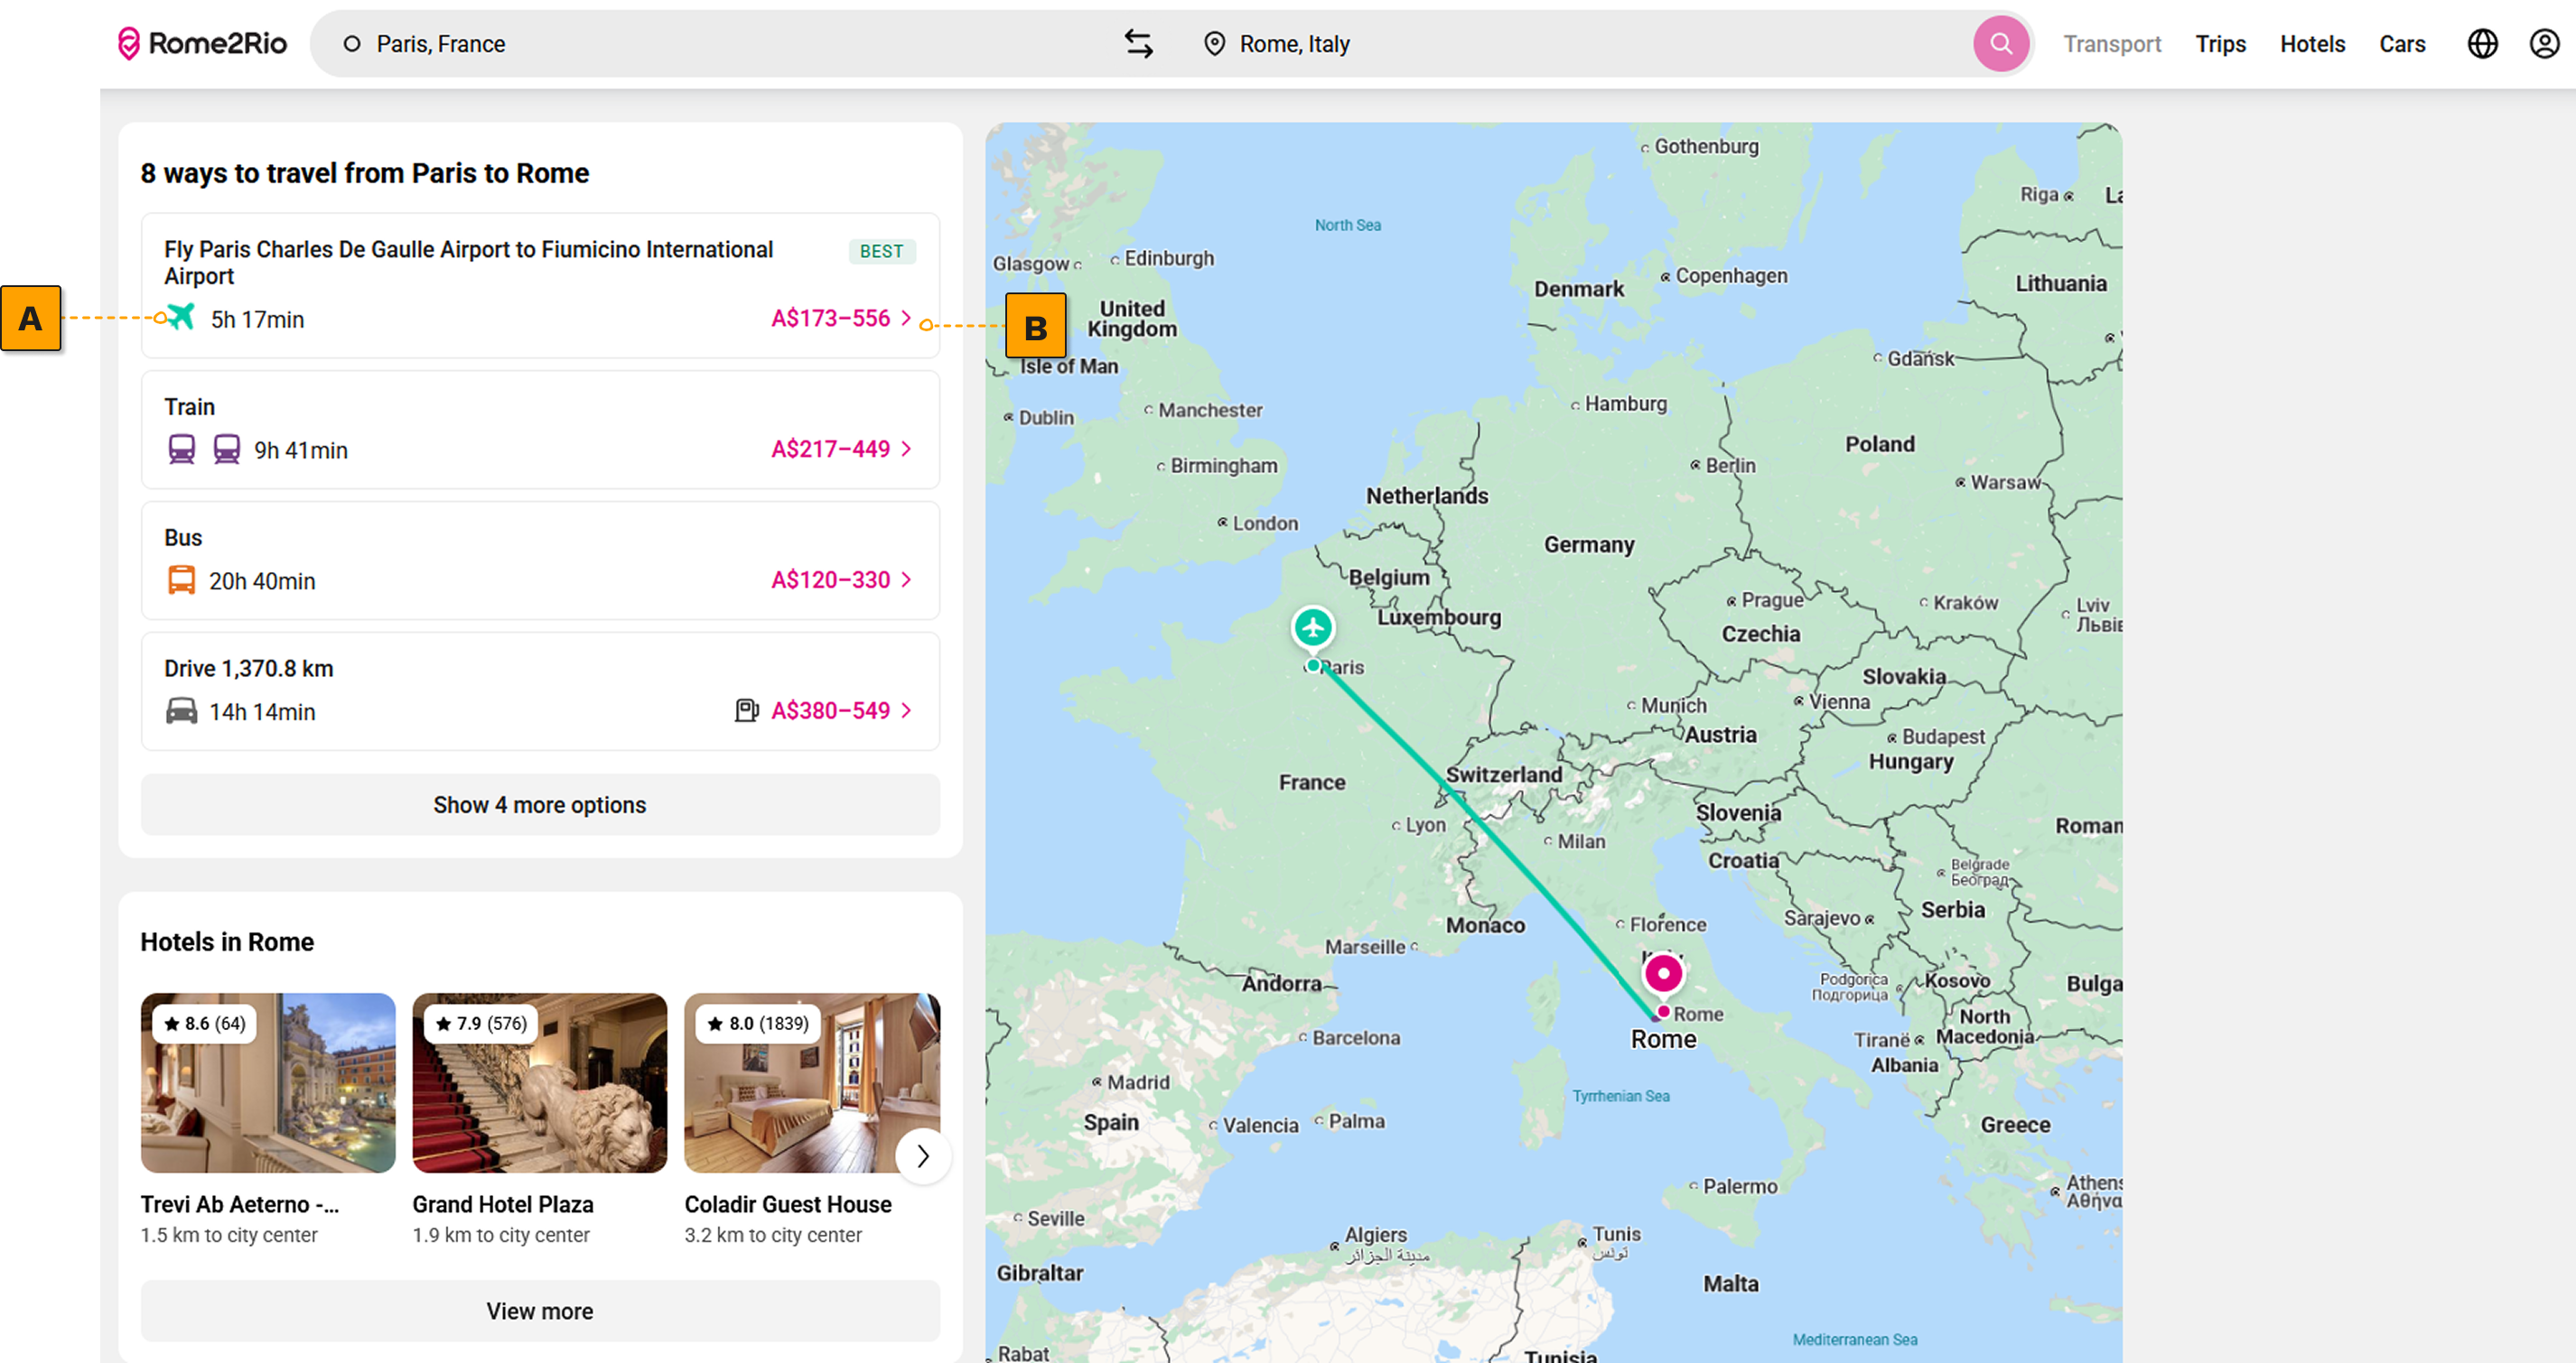
Task: Click the fuel pump icon in the Drive option
Action: pyautogui.click(x=746, y=710)
